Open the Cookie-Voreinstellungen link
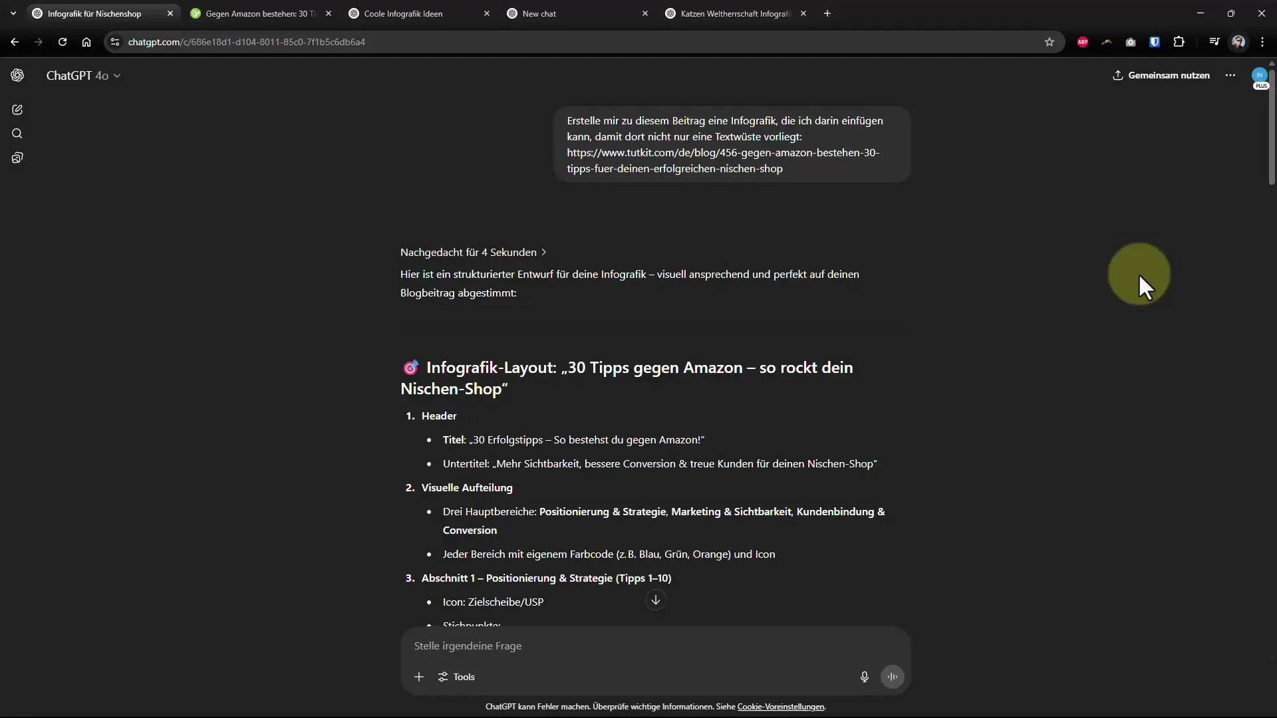1277x718 pixels. click(781, 707)
